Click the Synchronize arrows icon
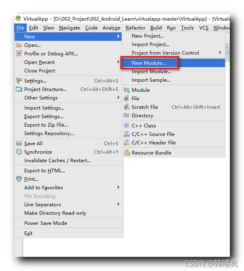Screen dimensions: 244x271 point(19,152)
